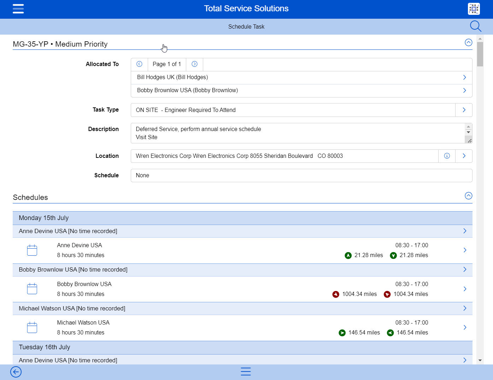This screenshot has height=380, width=493.
Task: Open Anne Devine USA Monday header row
Action: (242, 231)
